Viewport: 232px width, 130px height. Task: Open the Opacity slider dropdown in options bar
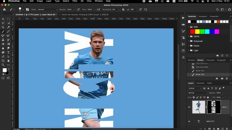(74, 10)
